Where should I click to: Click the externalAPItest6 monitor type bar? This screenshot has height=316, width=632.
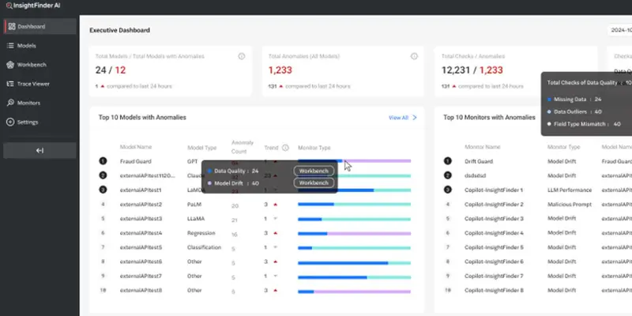coord(354,263)
